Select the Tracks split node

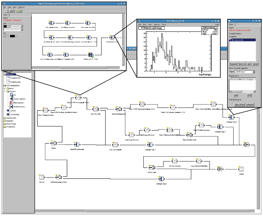[x=53, y=143]
